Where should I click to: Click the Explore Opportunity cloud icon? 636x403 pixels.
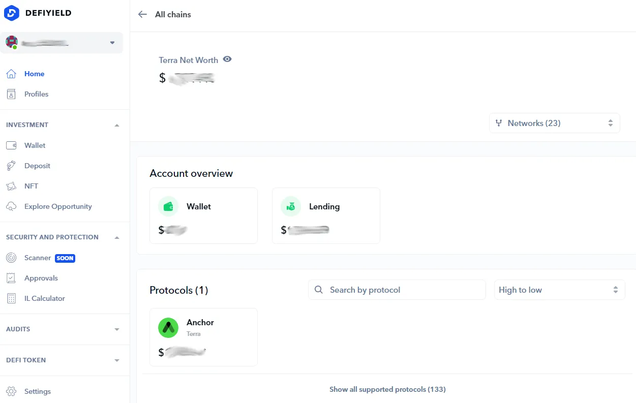pyautogui.click(x=11, y=206)
